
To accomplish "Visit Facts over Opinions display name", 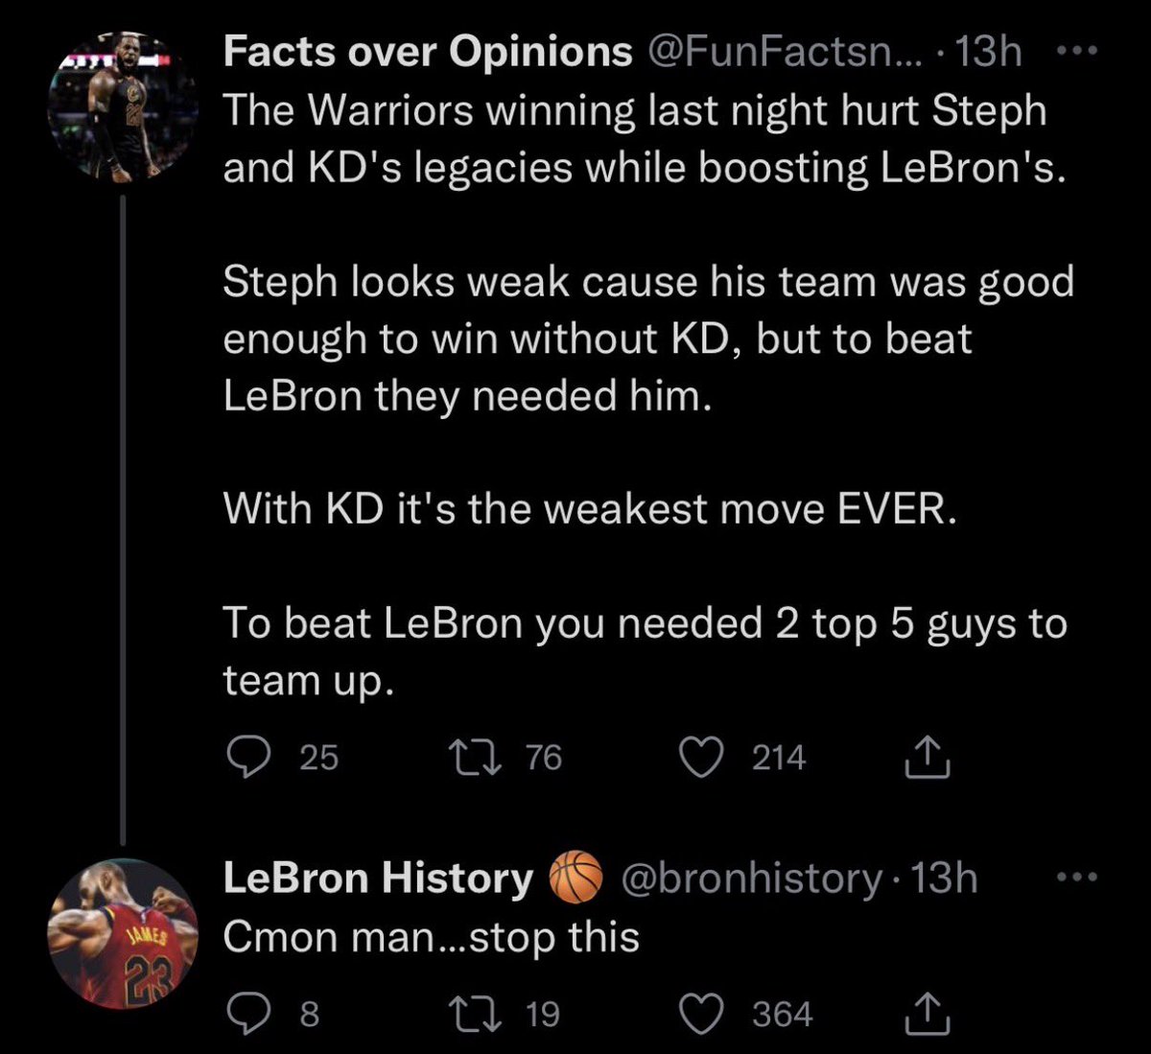I will [428, 52].
